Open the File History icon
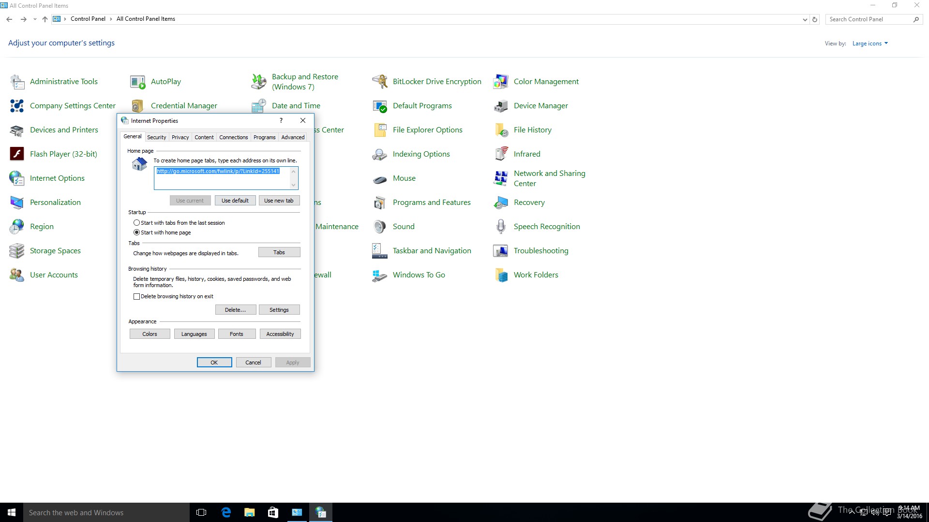929x522 pixels. 501,130
